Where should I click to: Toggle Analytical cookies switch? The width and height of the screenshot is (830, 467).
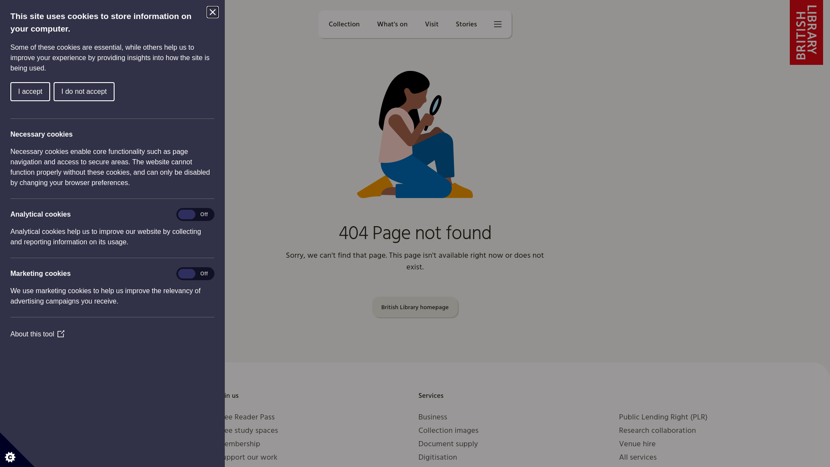[x=195, y=214]
